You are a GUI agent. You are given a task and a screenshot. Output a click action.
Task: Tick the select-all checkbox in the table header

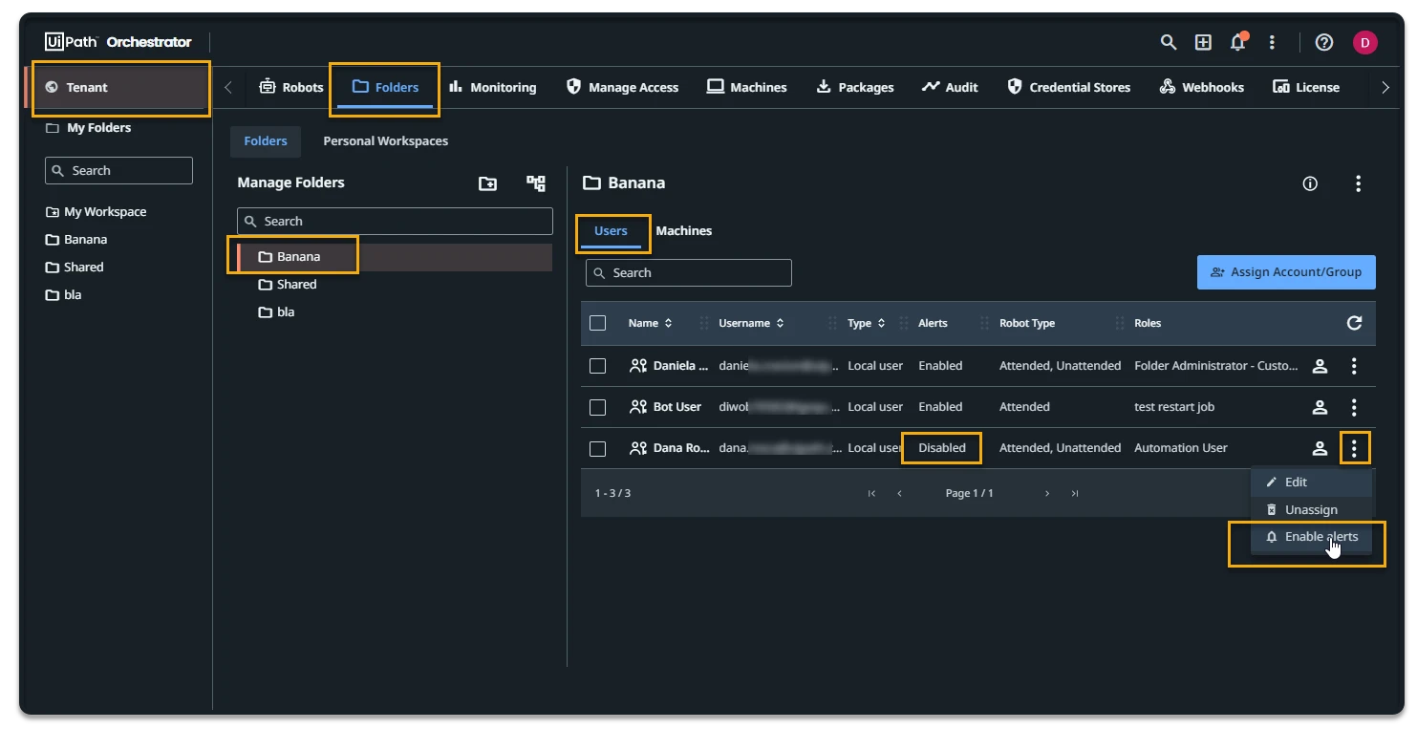click(x=598, y=323)
